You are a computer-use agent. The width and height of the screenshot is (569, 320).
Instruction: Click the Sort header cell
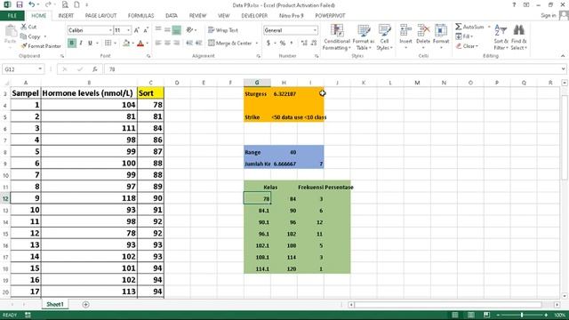point(150,93)
